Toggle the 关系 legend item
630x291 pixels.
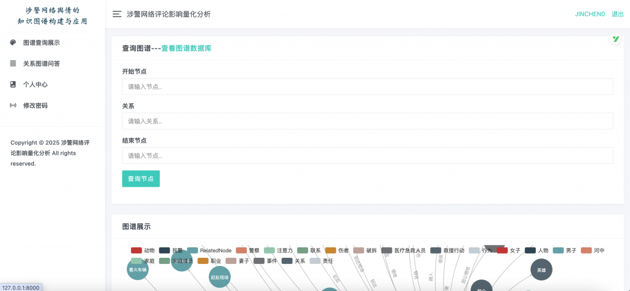click(293, 261)
